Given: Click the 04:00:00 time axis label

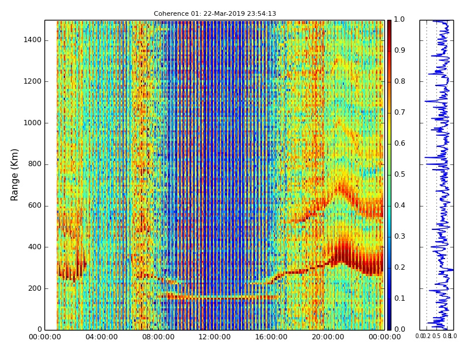Looking at the screenshot, I should point(101,338).
